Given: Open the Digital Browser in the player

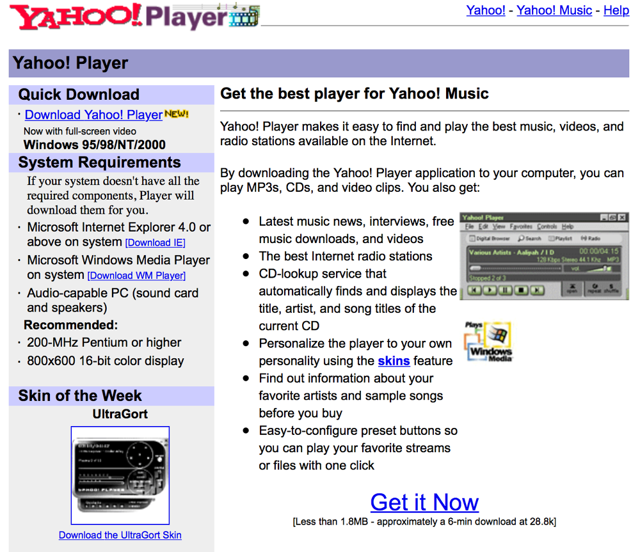Looking at the screenshot, I should pos(492,238).
